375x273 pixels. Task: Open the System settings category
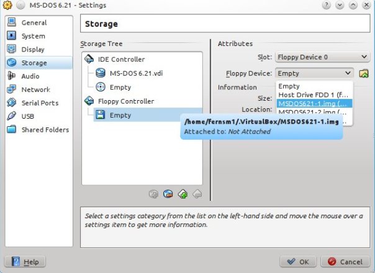pos(38,36)
